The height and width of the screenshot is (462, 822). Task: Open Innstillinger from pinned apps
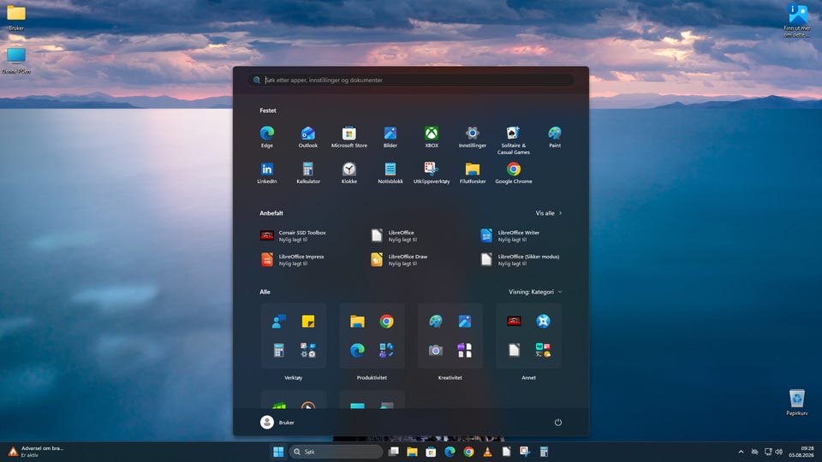click(x=473, y=137)
